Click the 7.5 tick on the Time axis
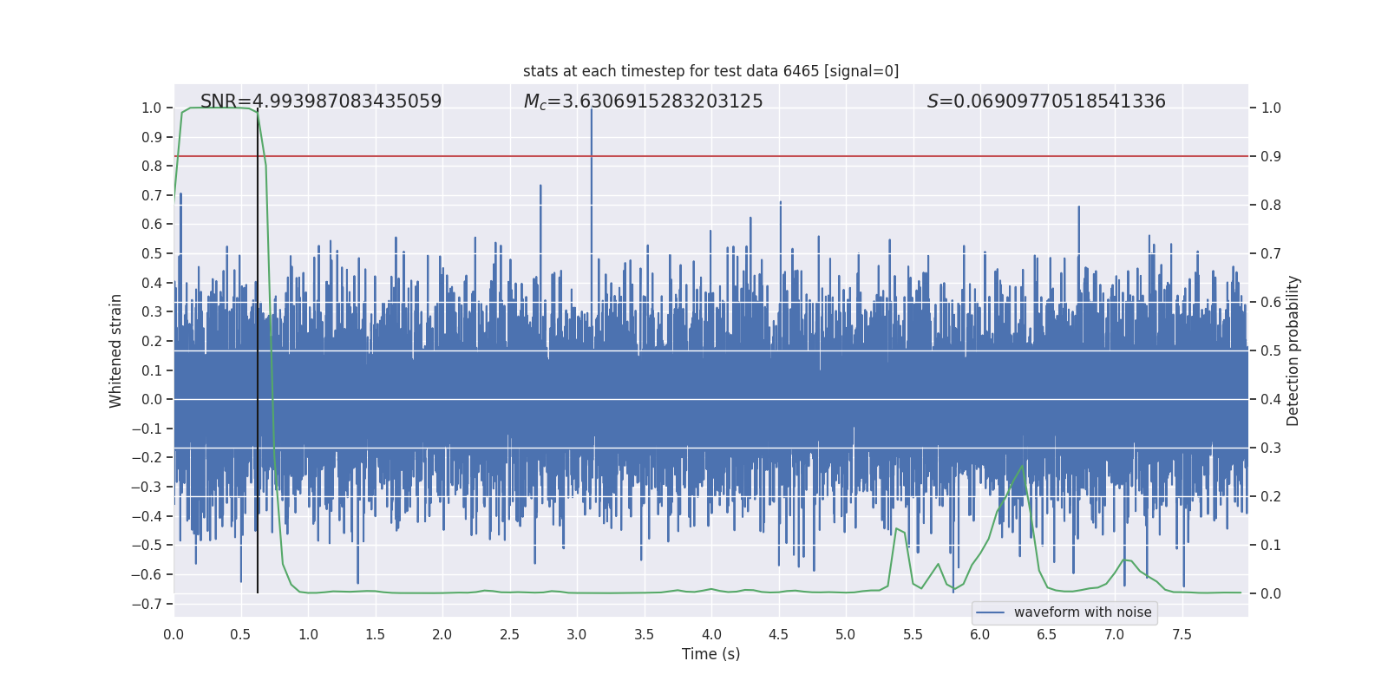The width and height of the screenshot is (1388, 694). pos(1182,634)
